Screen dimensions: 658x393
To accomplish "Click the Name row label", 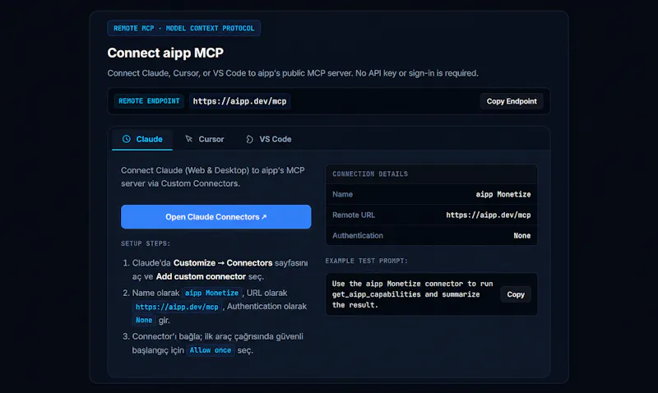I will (342, 194).
